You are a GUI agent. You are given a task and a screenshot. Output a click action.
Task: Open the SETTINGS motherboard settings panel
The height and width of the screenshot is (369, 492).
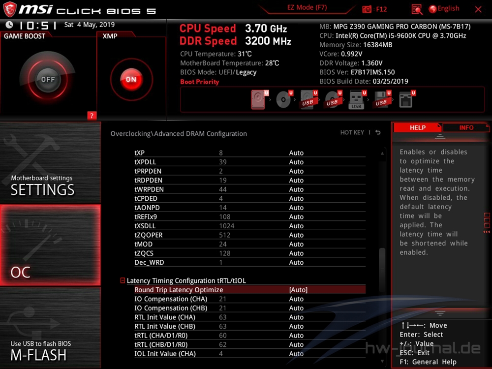point(50,162)
